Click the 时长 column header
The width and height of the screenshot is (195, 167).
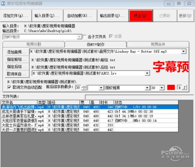pyautogui.click(x=107, y=102)
